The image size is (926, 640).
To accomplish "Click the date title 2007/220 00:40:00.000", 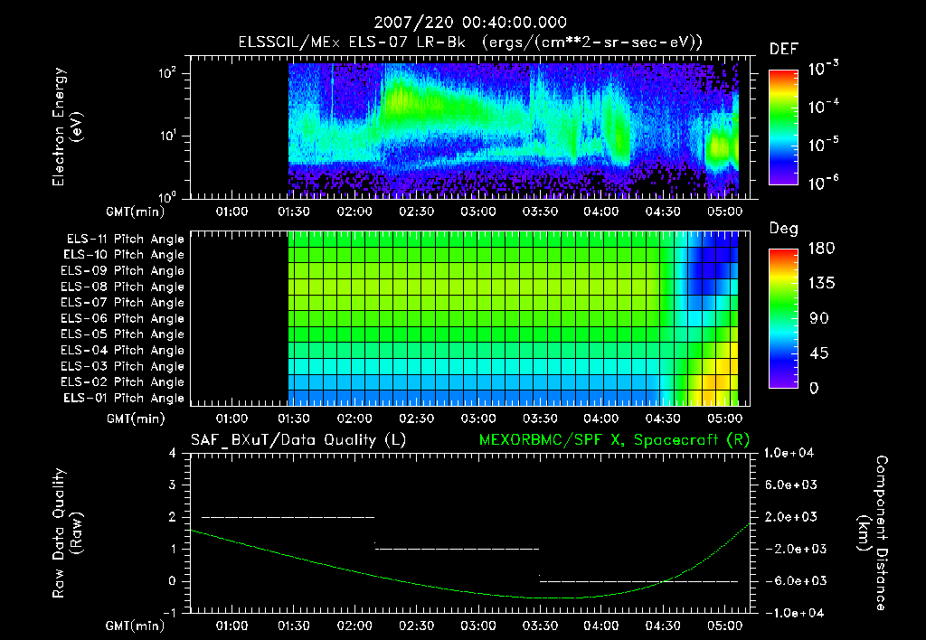I will [x=470, y=23].
